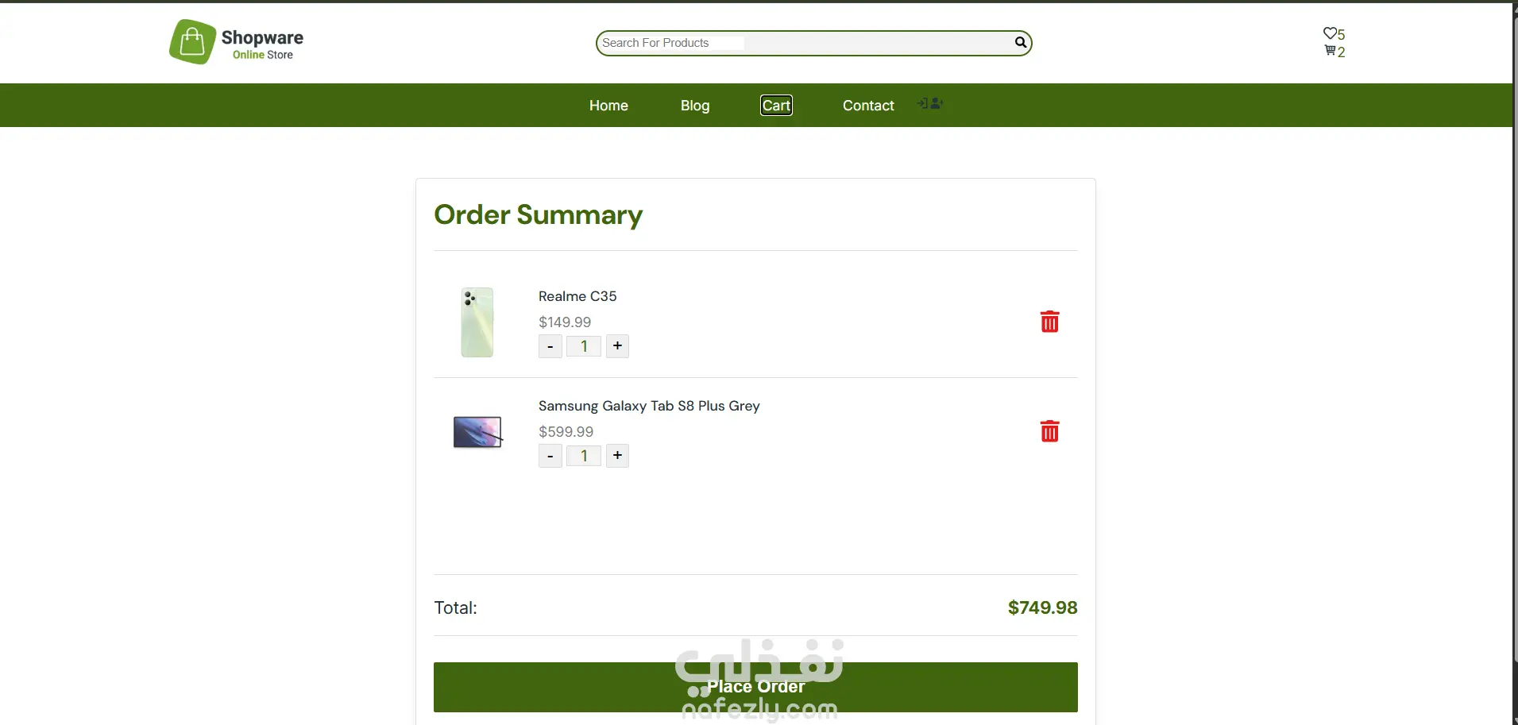The width and height of the screenshot is (1518, 725).
Task: Decrease Realme C35 quantity with minus
Action: (550, 346)
